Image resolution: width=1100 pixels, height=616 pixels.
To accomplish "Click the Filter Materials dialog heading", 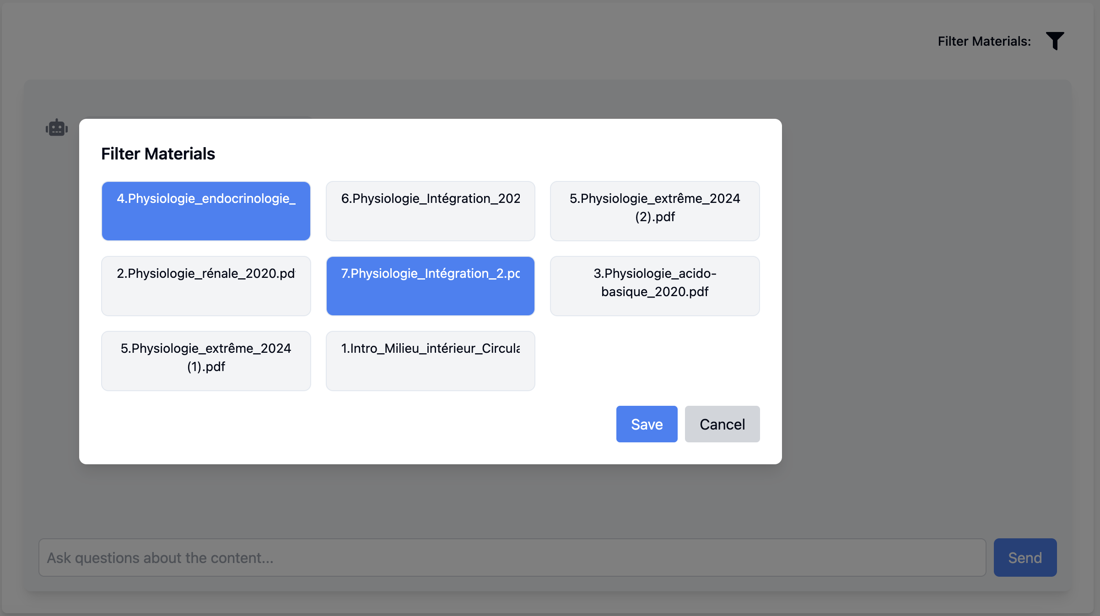I will (x=158, y=154).
